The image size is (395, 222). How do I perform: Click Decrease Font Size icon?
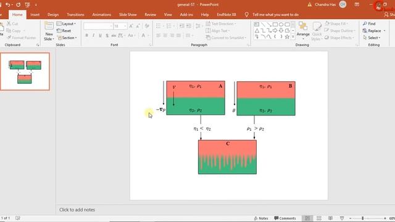[x=138, y=26]
